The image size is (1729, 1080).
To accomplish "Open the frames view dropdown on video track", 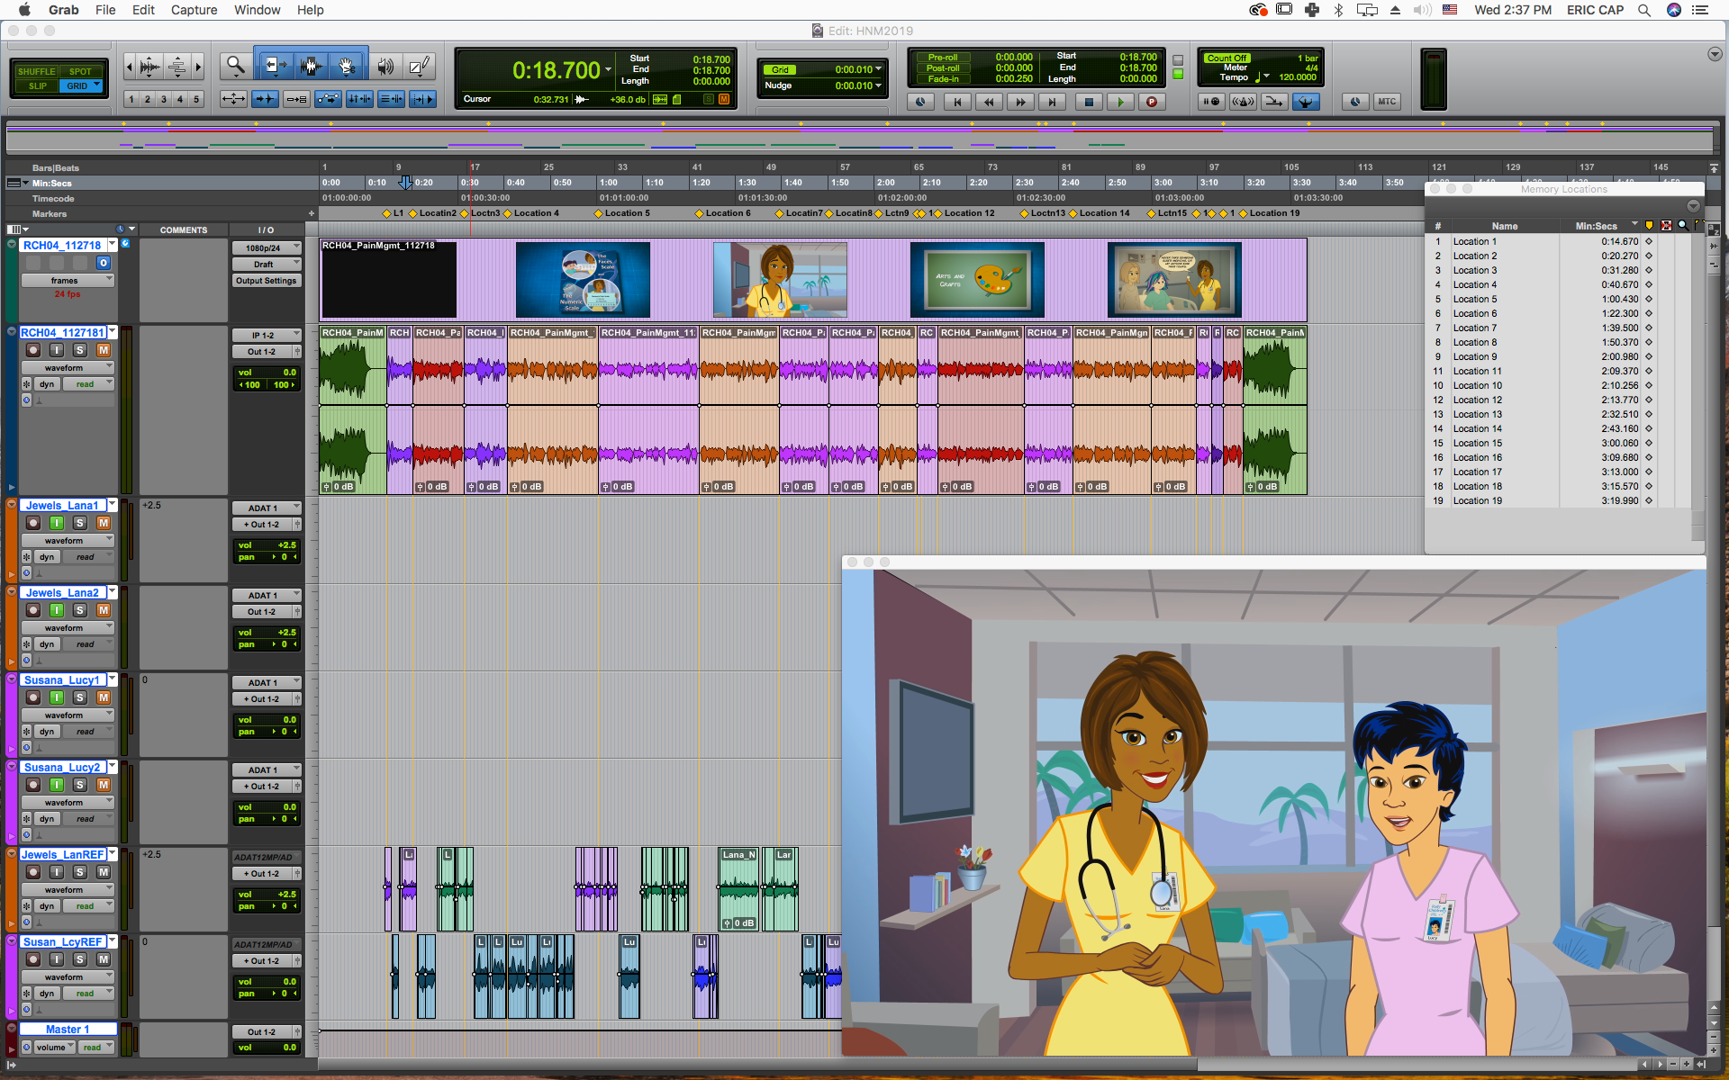I will tap(68, 281).
